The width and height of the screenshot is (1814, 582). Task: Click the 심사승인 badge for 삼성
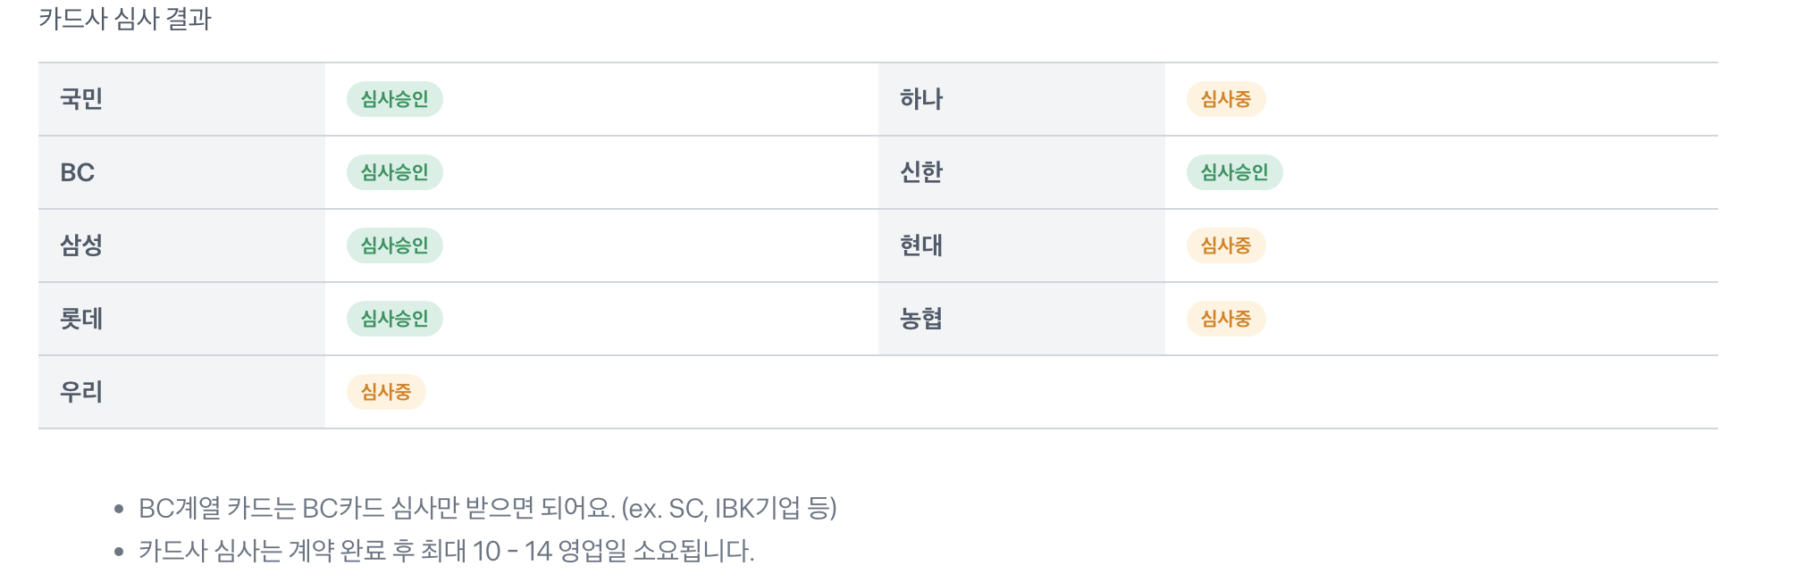pyautogui.click(x=394, y=245)
